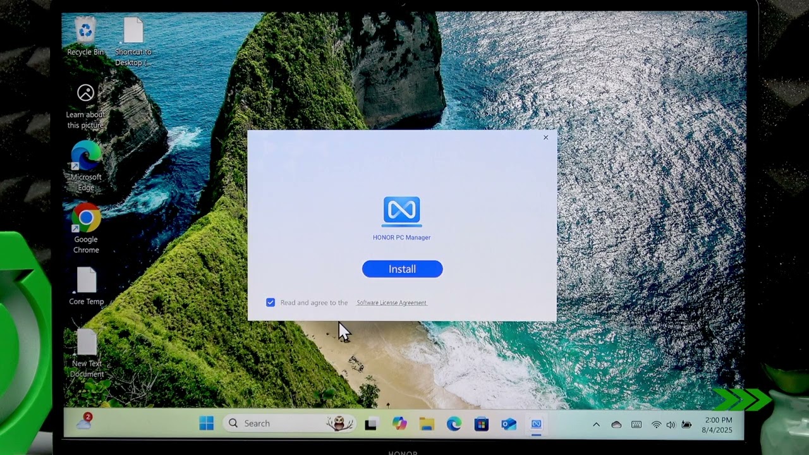Open Microsoft Store from taskbar
This screenshot has height=455, width=809.
482,424
